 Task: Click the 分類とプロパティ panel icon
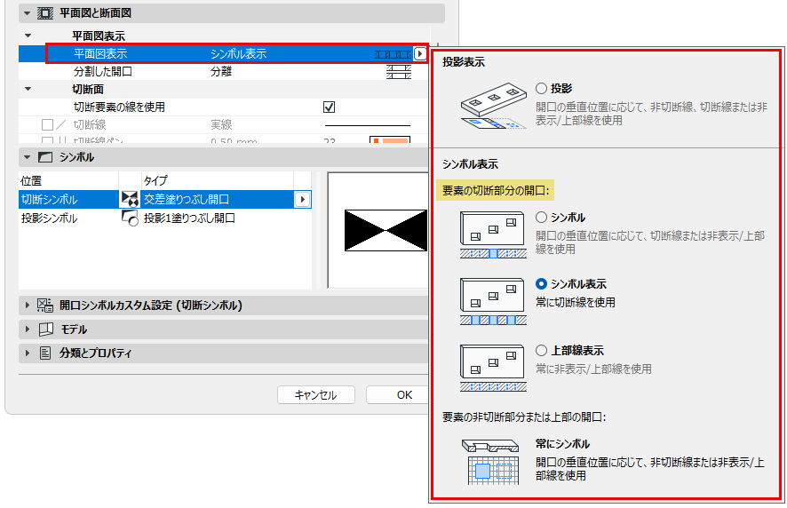pyautogui.click(x=45, y=353)
